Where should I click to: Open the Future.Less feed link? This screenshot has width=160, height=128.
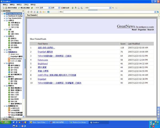pos(43,60)
